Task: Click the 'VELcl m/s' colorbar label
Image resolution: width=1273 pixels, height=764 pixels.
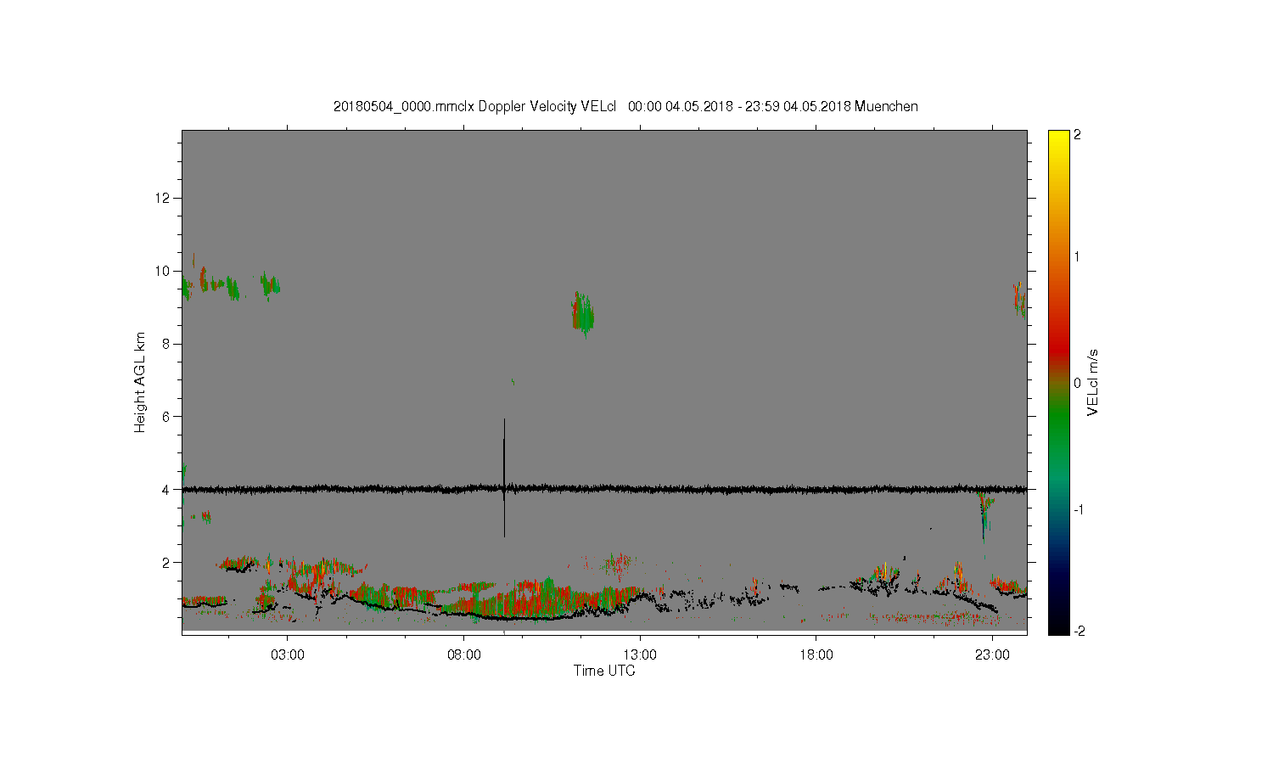Action: point(1093,382)
